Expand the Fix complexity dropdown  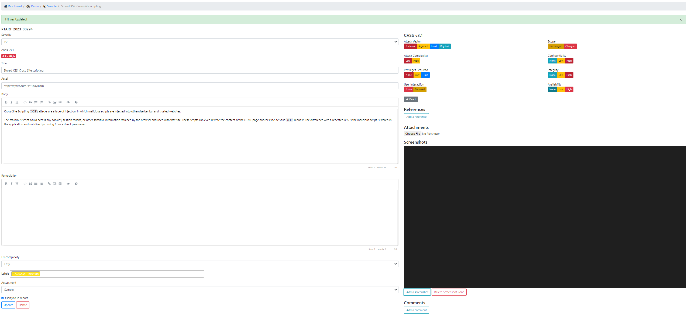pyautogui.click(x=199, y=264)
